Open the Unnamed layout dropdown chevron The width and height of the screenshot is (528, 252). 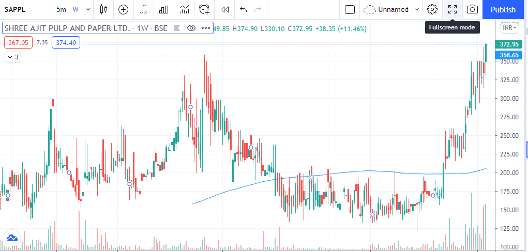(x=417, y=9)
